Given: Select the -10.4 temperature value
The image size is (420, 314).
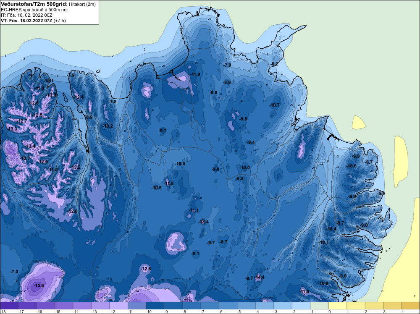Looking at the screenshot, I should 331,229.
